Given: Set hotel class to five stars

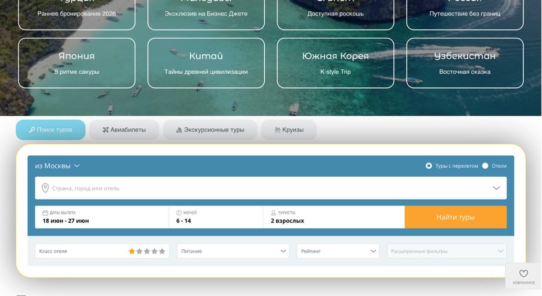Looking at the screenshot, I should click(x=162, y=251).
